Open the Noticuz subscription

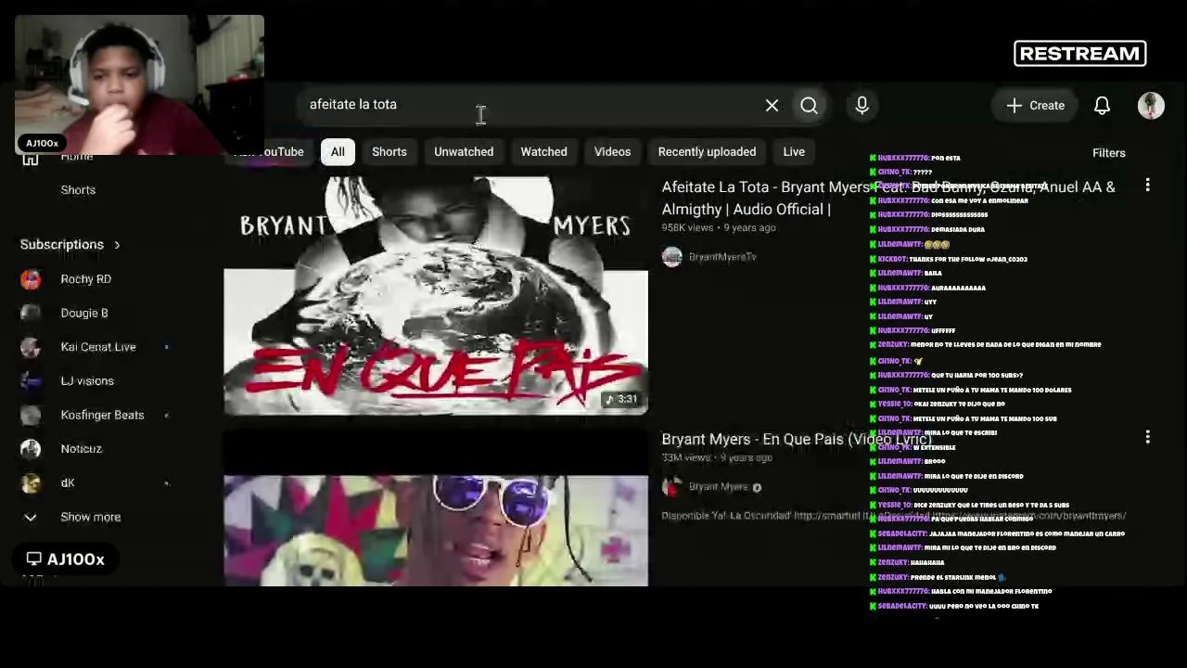tap(81, 449)
